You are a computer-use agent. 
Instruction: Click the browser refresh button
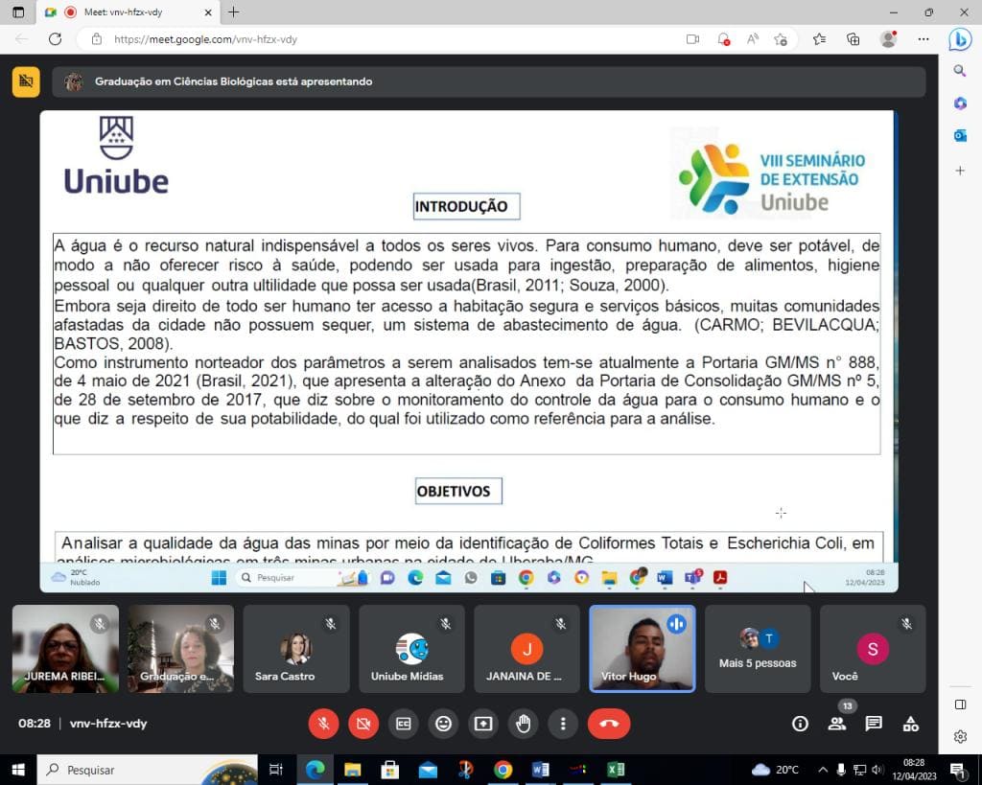point(55,38)
